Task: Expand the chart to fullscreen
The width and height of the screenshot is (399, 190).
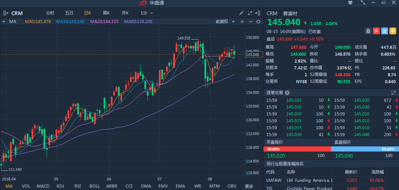Action: point(250,13)
